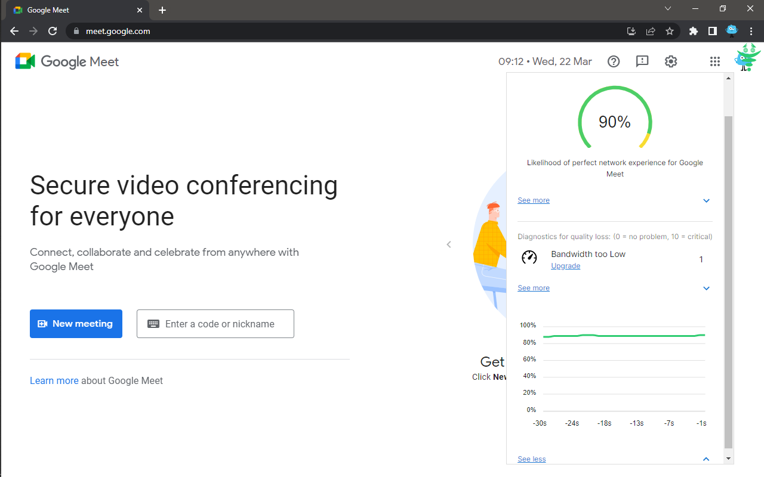Expand the chevron under network likelihood

tap(706, 201)
